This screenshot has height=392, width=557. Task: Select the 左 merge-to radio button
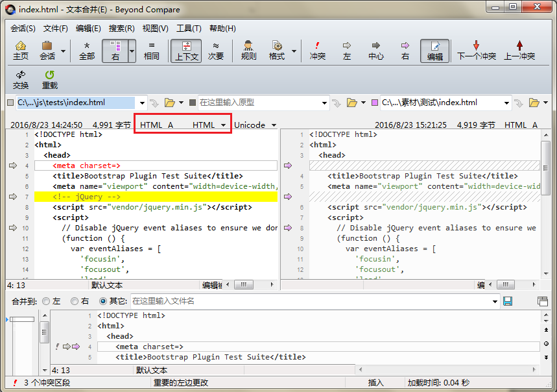tap(46, 301)
